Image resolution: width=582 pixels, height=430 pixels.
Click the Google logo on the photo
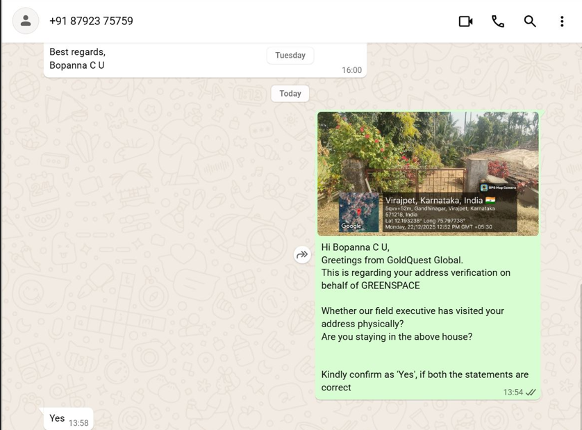pyautogui.click(x=351, y=226)
